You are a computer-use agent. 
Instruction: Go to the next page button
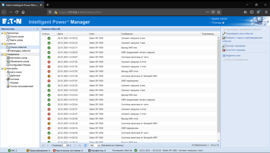(75, 145)
